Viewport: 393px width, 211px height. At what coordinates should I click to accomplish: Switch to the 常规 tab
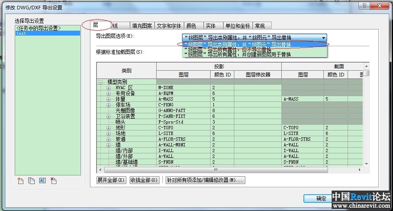point(262,26)
